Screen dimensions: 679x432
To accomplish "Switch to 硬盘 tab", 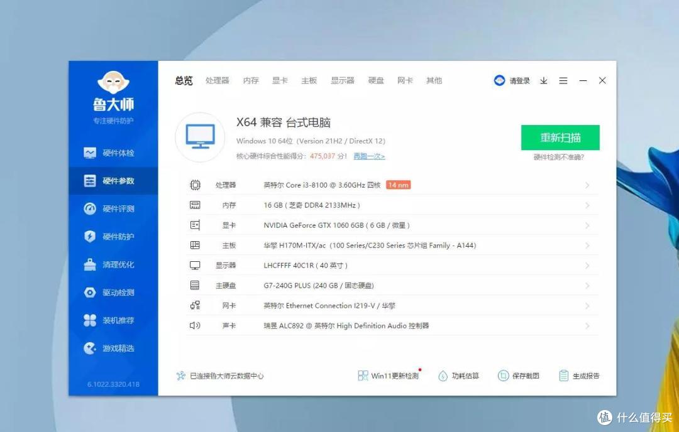I will click(x=376, y=80).
